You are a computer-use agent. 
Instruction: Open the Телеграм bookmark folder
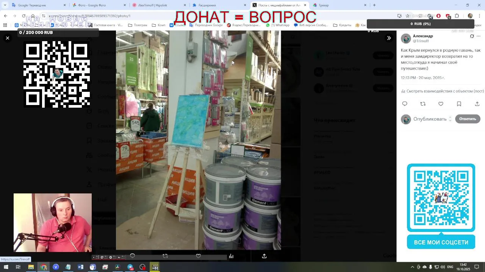[x=138, y=25]
